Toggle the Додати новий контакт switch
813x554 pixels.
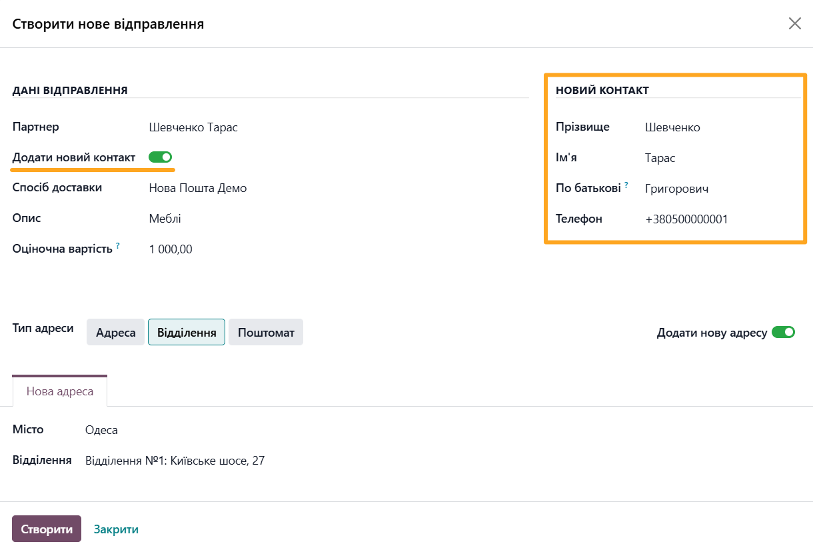pyautogui.click(x=160, y=157)
